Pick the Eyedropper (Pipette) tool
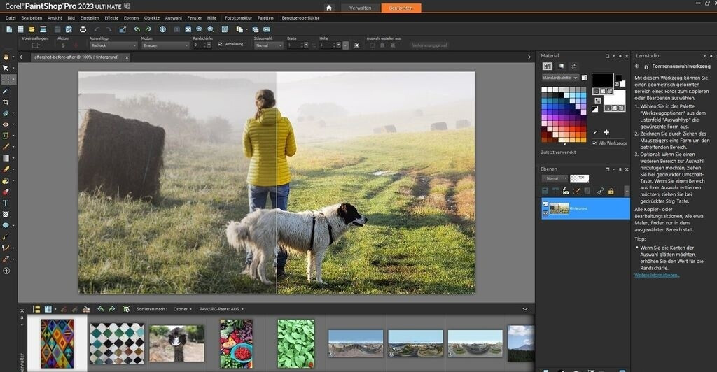This screenshot has width=717, height=372. (x=6, y=90)
